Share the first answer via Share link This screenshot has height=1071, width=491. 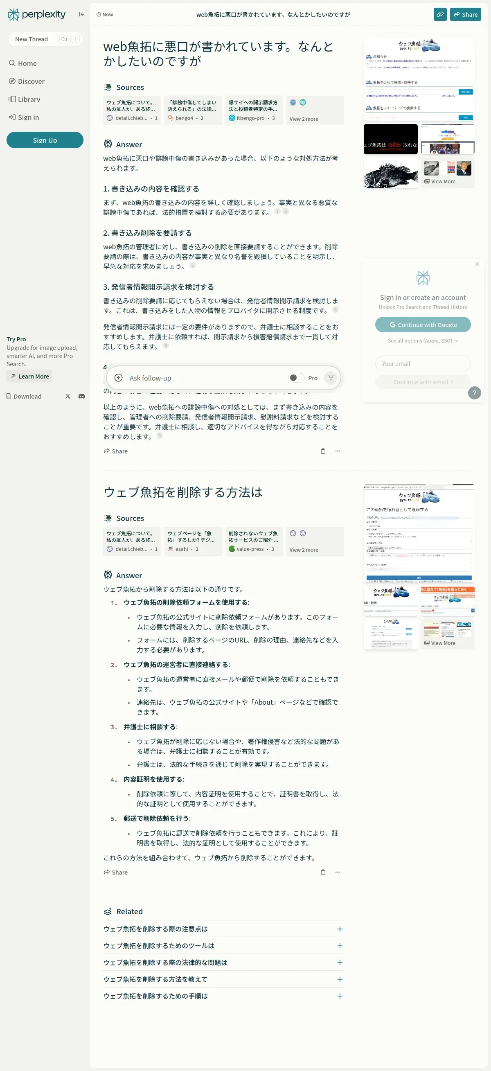[115, 451]
